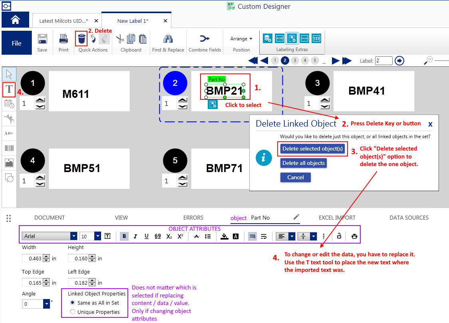Click the Save disk icon
Screen dimensions: 449x323
(42, 39)
